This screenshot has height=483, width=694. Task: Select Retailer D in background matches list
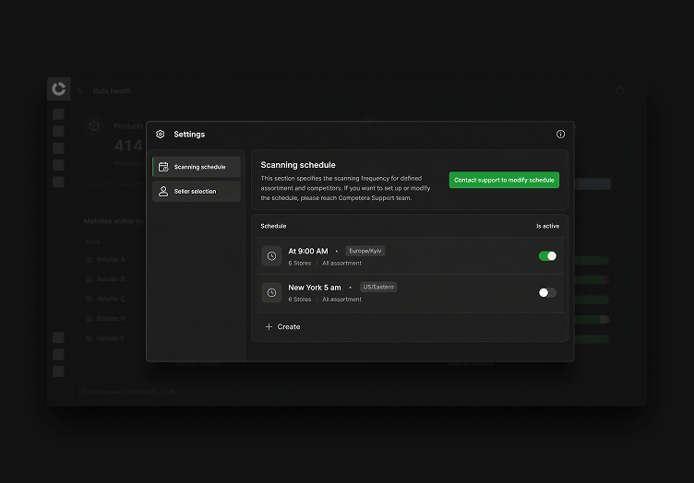(x=111, y=319)
